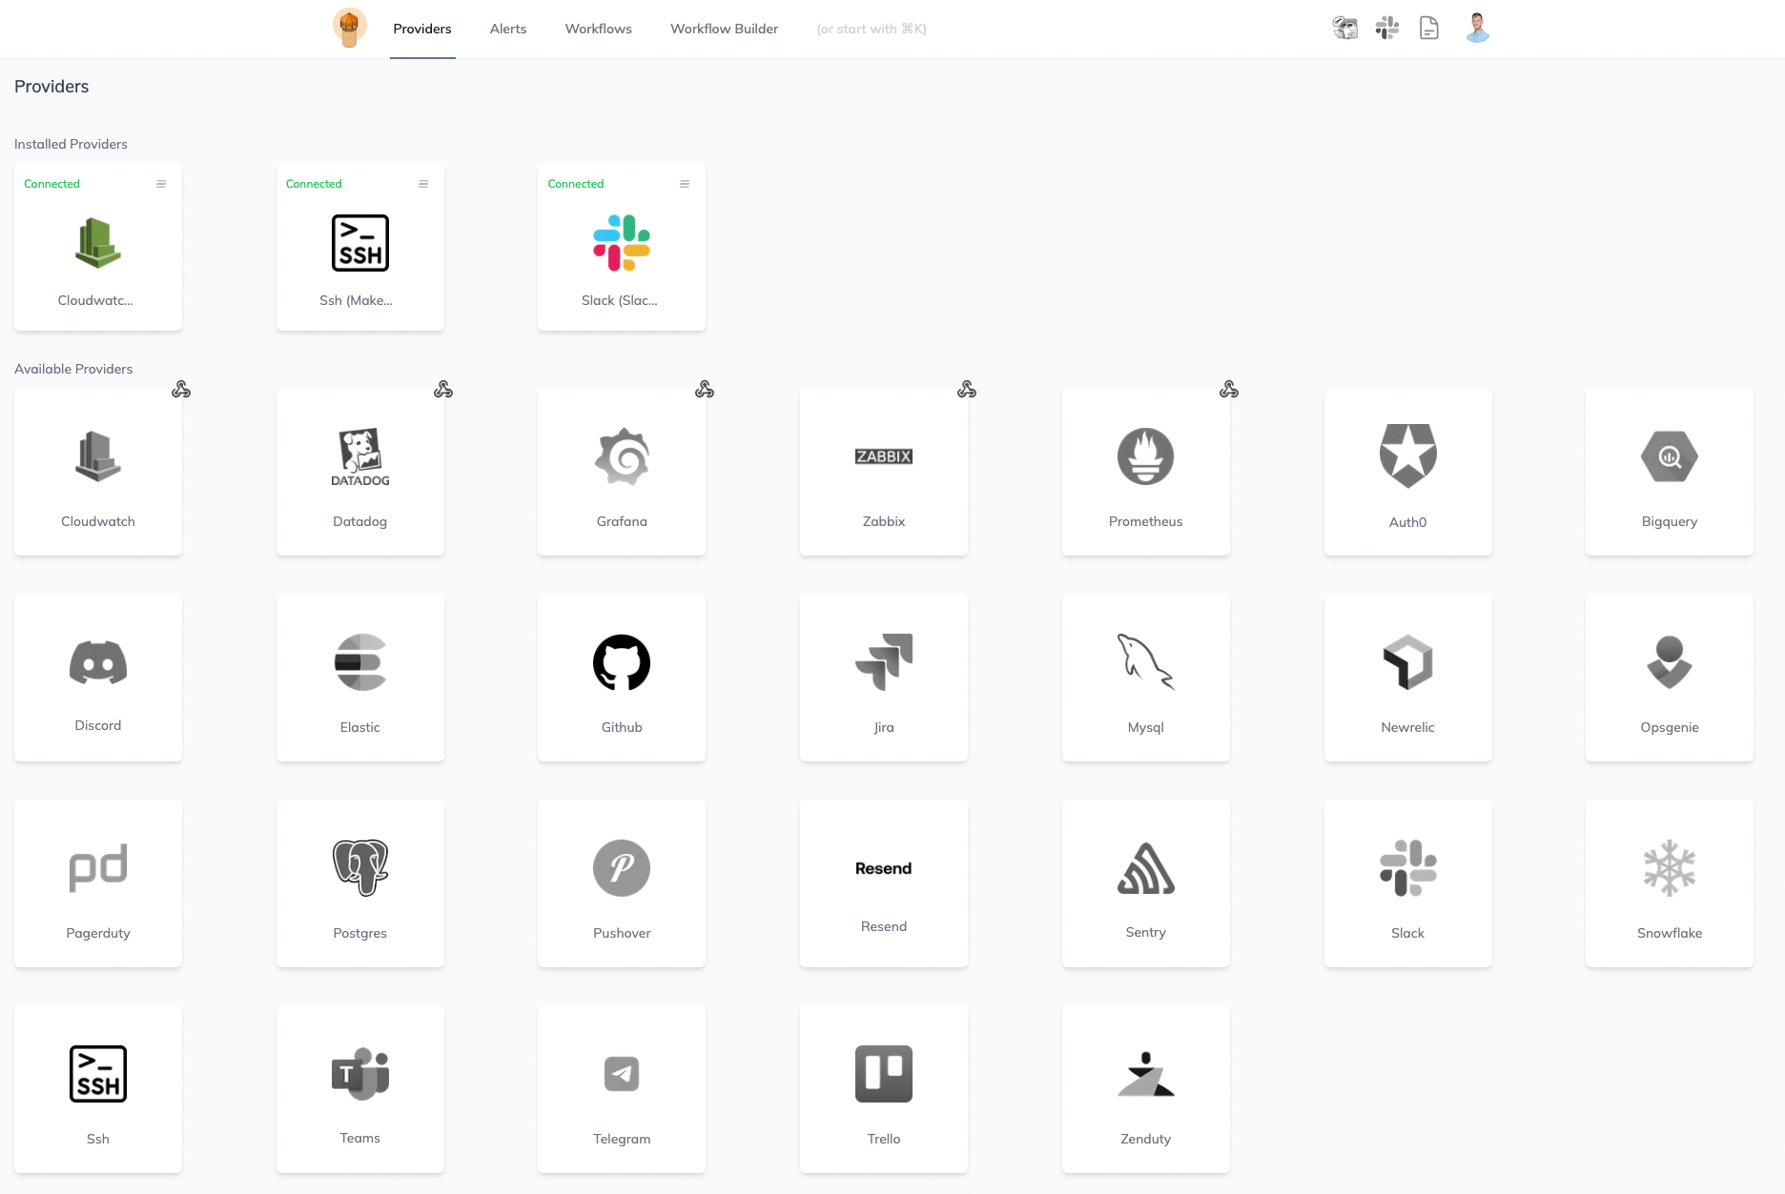Open the menu on the connected Cloudwatch card
Screen dimensions: 1785x1194
point(161,184)
